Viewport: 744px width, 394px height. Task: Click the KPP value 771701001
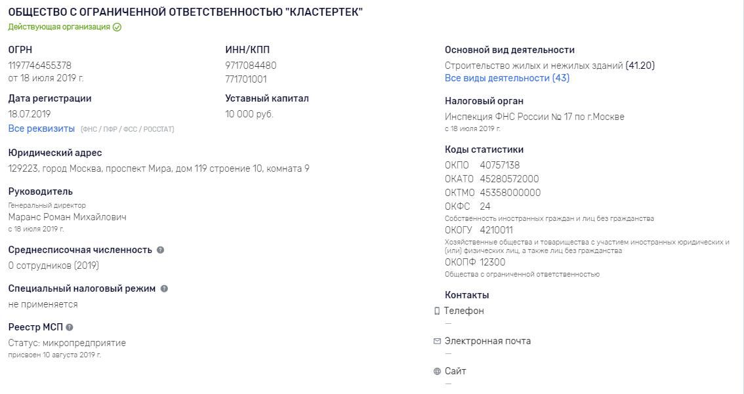pyautogui.click(x=246, y=79)
